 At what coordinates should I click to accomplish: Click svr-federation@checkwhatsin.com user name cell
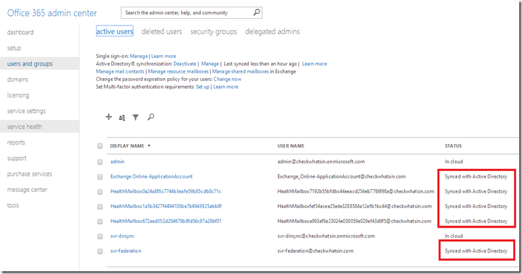[315, 250]
